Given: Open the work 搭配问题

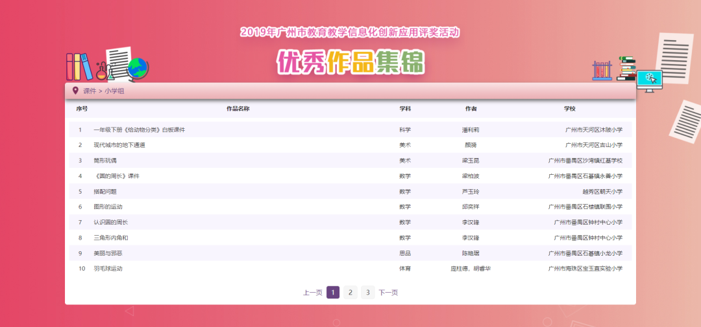Looking at the screenshot, I should point(105,192).
